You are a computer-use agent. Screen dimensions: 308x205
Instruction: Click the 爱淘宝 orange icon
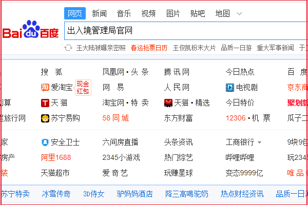click(45, 88)
